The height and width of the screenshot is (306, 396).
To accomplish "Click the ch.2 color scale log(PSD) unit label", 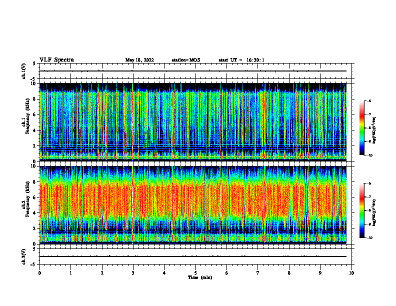I will pyautogui.click(x=374, y=213).
